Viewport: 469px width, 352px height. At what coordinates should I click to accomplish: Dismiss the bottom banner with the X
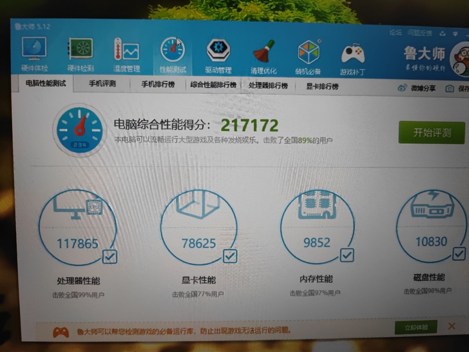452,326
